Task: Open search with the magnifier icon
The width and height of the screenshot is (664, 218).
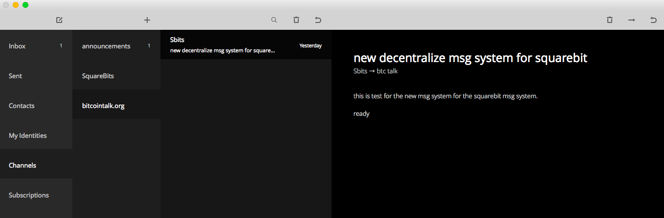Action: (274, 20)
